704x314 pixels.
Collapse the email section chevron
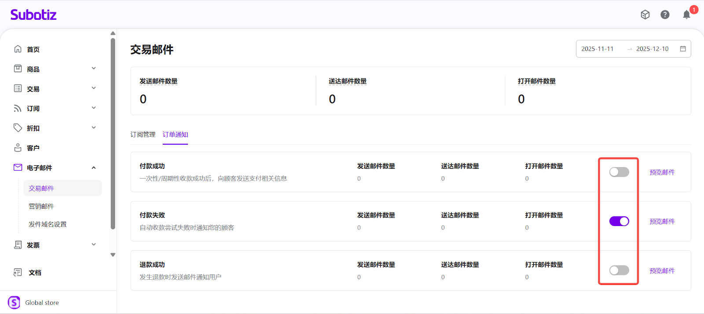click(x=94, y=168)
